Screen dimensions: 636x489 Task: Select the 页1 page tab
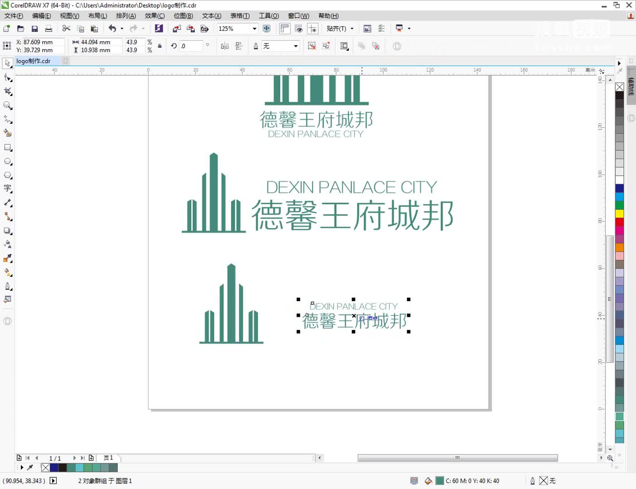tap(109, 458)
